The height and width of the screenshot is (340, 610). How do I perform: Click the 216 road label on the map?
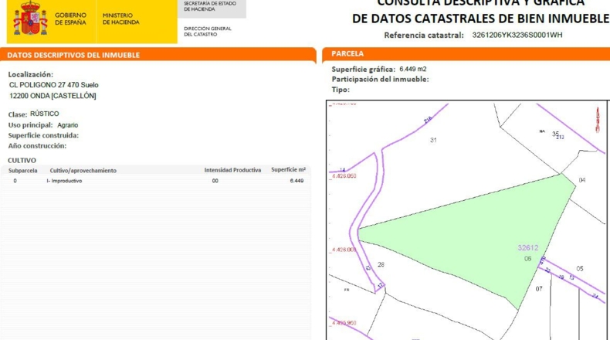[x=428, y=120]
